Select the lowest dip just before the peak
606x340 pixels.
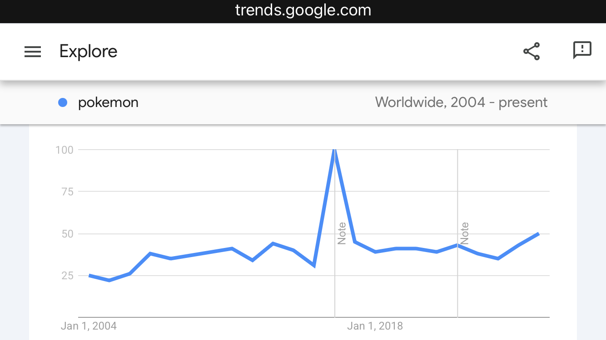[x=314, y=266]
